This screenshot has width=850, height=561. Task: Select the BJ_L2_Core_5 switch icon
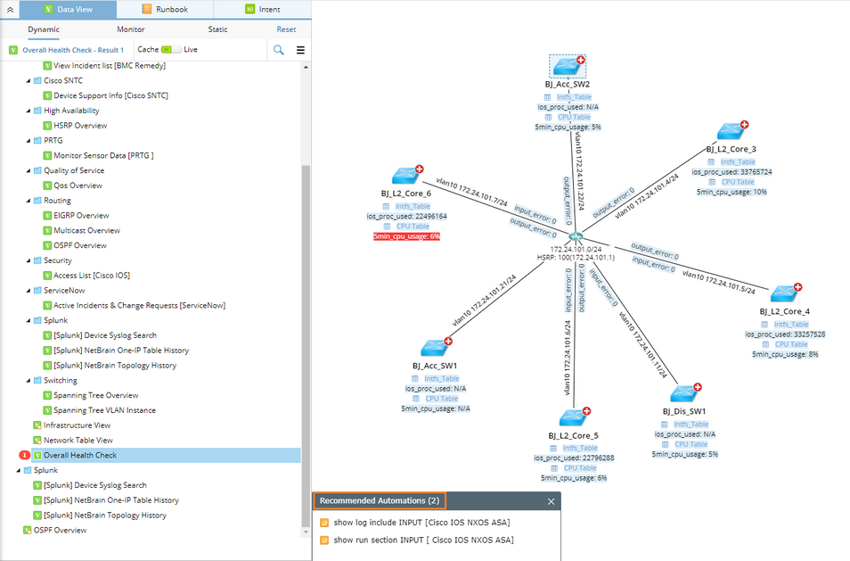tap(574, 417)
